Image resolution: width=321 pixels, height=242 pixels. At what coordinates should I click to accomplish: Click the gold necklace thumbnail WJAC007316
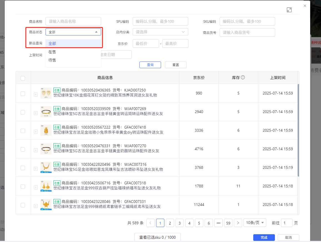click(46, 167)
